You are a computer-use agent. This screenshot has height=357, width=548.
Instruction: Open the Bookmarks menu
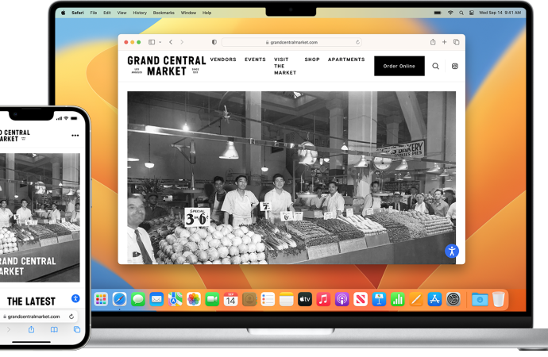[x=164, y=13]
